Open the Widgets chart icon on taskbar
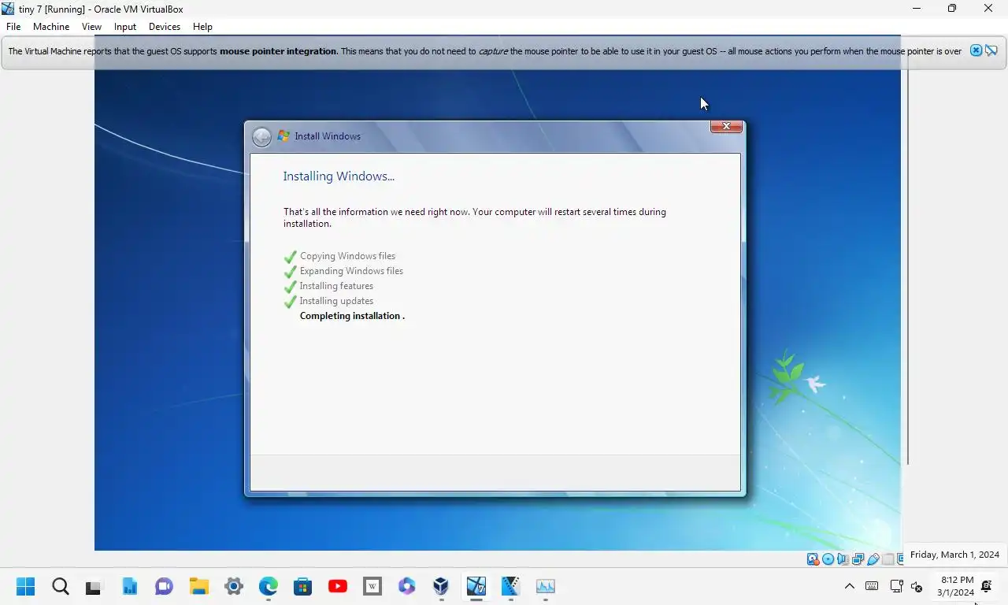The width and height of the screenshot is (1008, 605). tap(129, 586)
